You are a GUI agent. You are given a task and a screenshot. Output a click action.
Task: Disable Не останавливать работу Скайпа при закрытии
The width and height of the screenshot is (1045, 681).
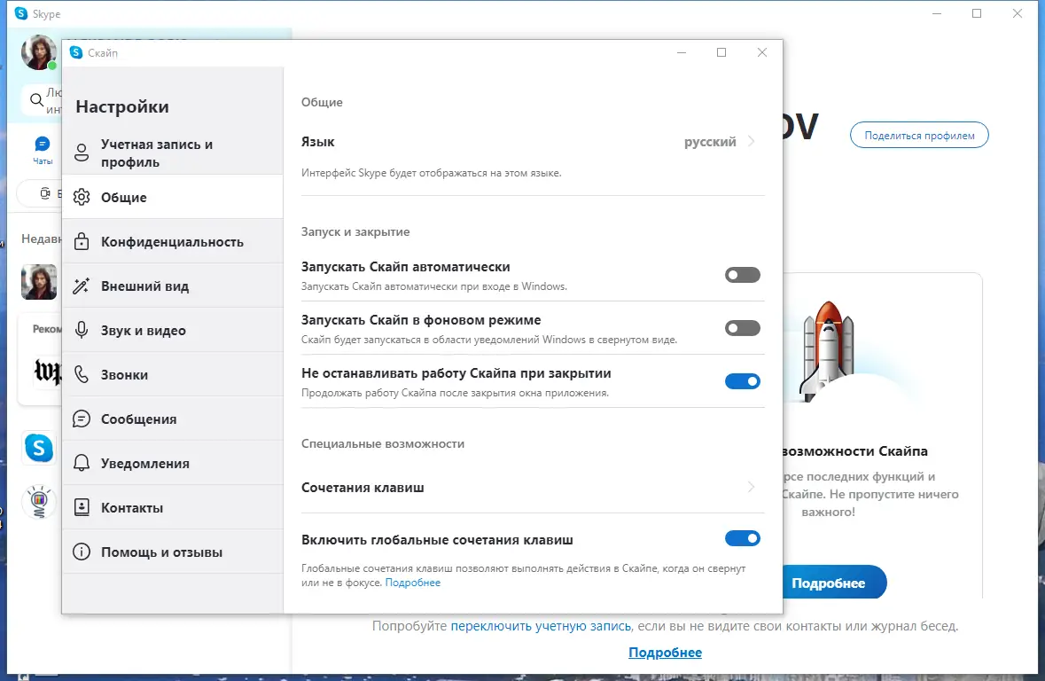coord(742,381)
